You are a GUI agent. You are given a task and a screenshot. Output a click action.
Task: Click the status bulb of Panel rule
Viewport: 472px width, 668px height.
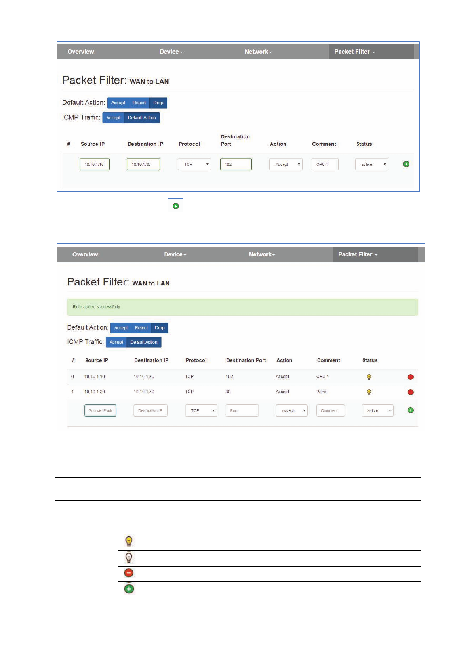tap(369, 392)
